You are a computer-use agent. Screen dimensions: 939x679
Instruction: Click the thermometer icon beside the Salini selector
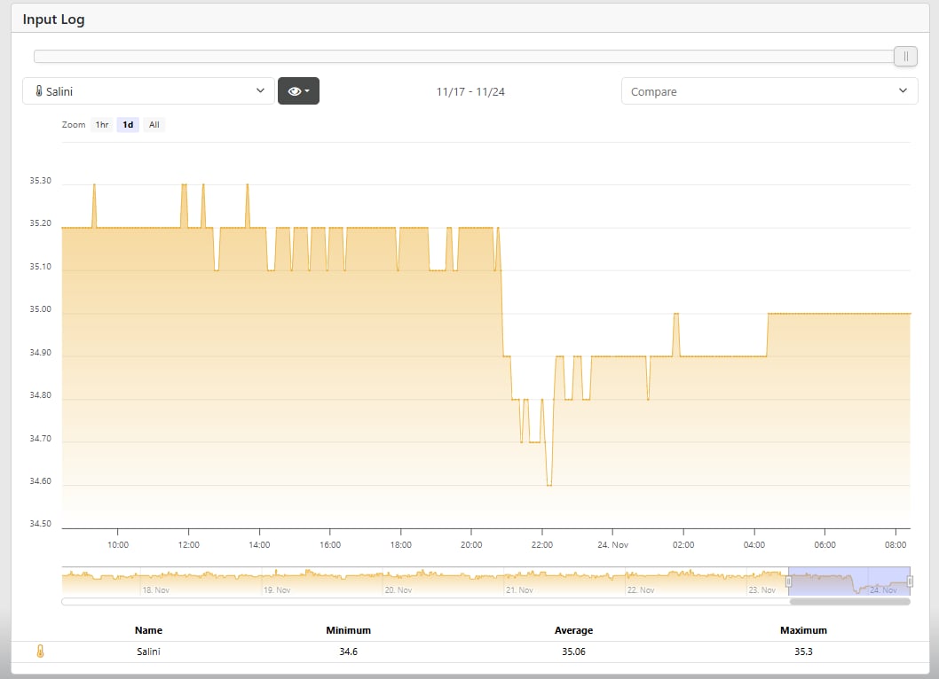[39, 91]
